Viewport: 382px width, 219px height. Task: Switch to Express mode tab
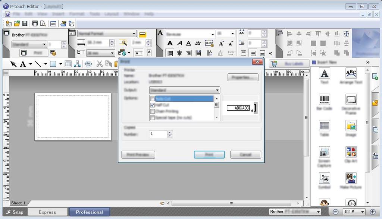(x=47, y=212)
